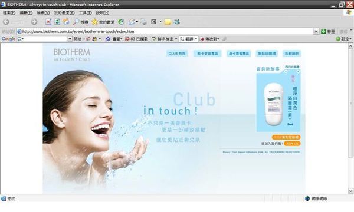
Task: Stop page loading with the red X icon
Action: point(48,22)
